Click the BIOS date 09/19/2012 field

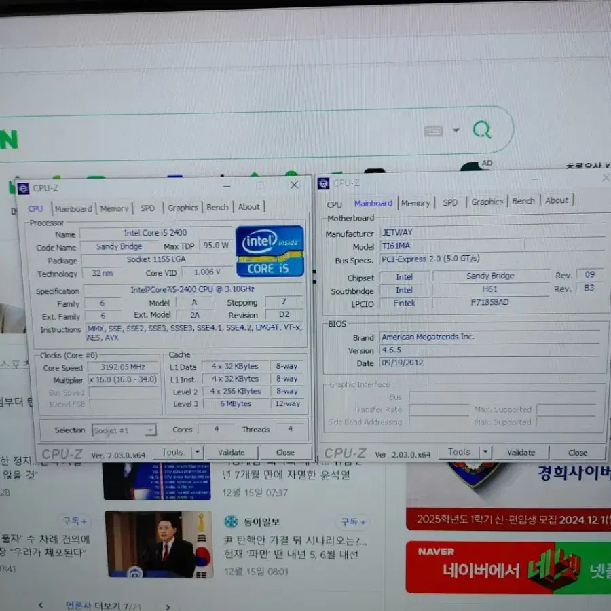pos(489,363)
